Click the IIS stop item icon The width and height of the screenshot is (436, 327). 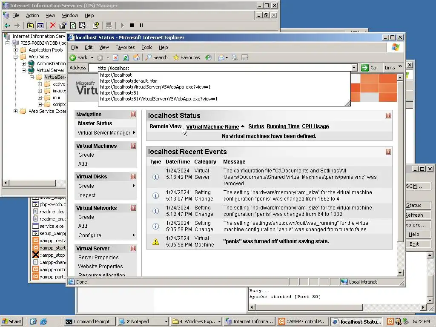(x=132, y=26)
